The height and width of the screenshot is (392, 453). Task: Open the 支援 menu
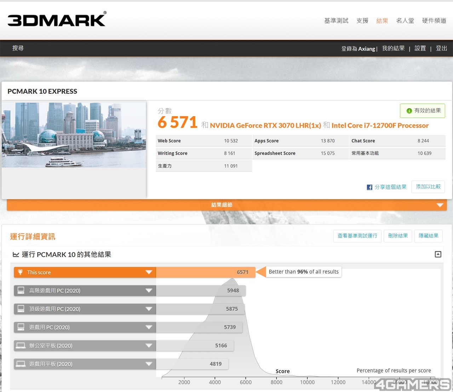coord(362,21)
